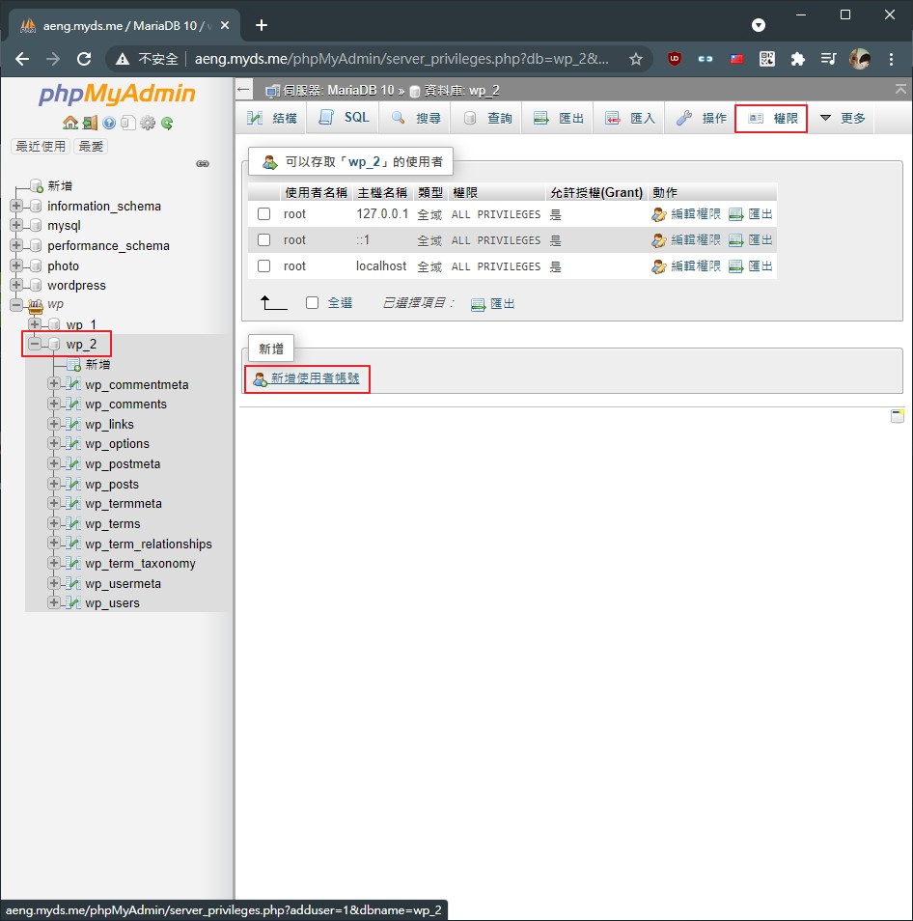Click export icon for root ::1 row

point(735,240)
